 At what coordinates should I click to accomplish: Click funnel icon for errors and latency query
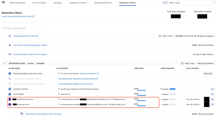[59, 74]
